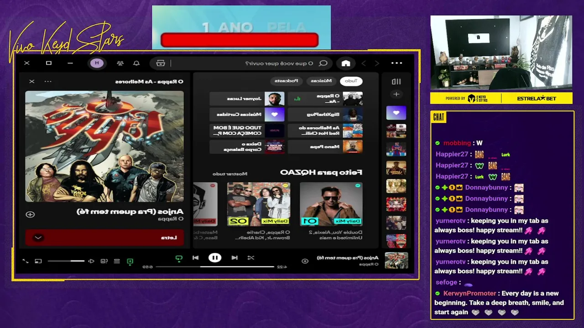Click the now playing cover in player bar
This screenshot has height=328, width=584.
click(x=396, y=261)
